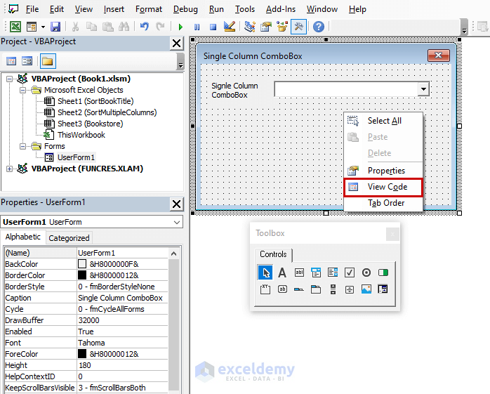Select the ToggleButton tool in the Toolbox
This screenshot has width=490, height=394.
383,272
